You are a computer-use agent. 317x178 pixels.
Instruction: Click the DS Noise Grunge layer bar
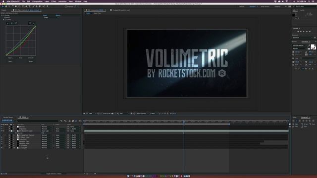(x=186, y=131)
